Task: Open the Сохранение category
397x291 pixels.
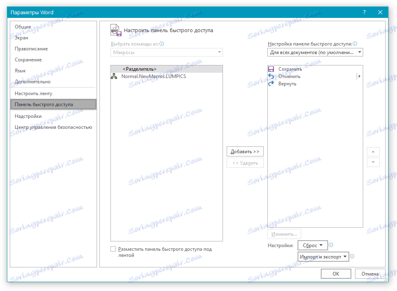Action: [x=53, y=60]
